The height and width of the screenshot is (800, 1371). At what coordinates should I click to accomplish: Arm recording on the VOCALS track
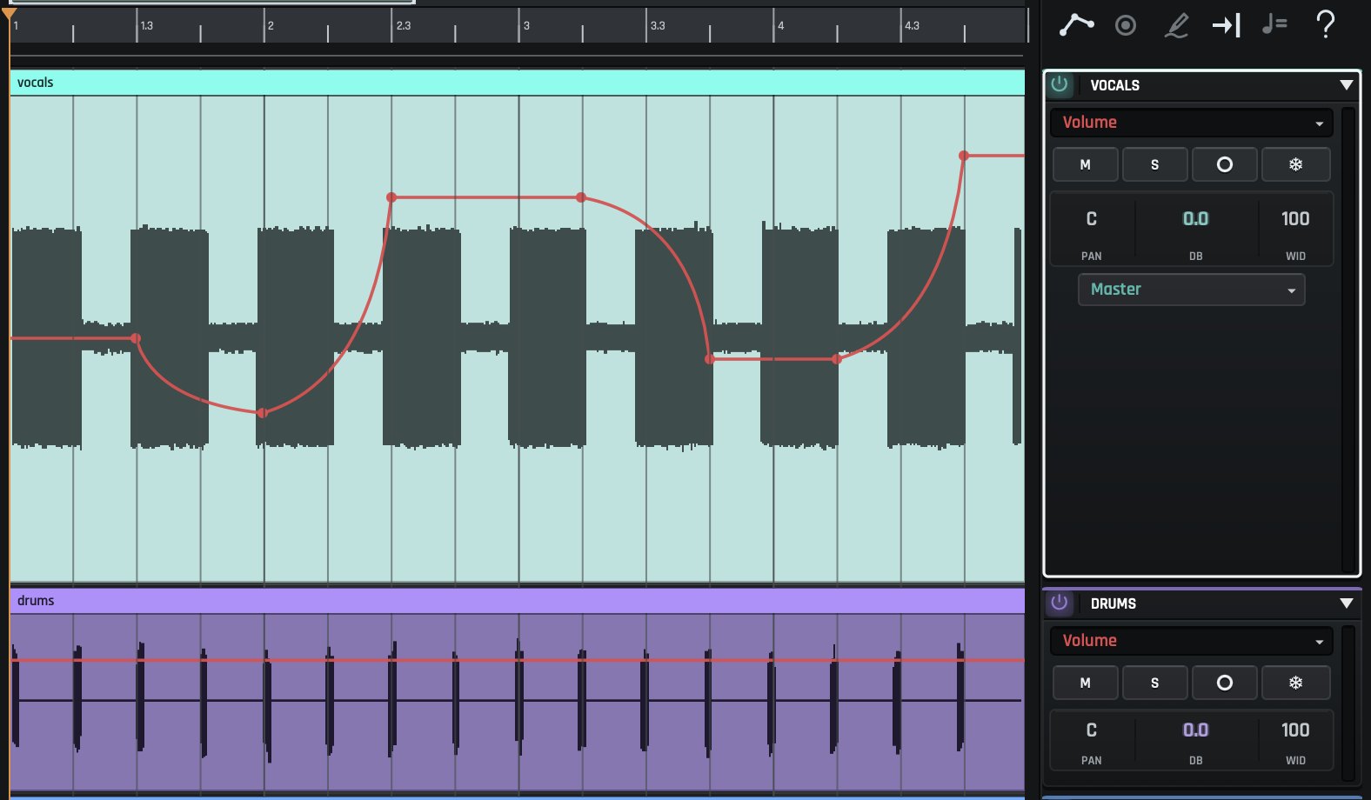tap(1225, 164)
